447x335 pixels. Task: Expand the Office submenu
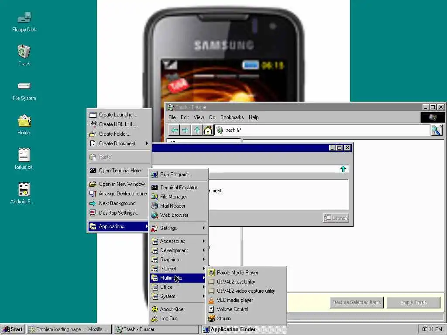pos(179,287)
